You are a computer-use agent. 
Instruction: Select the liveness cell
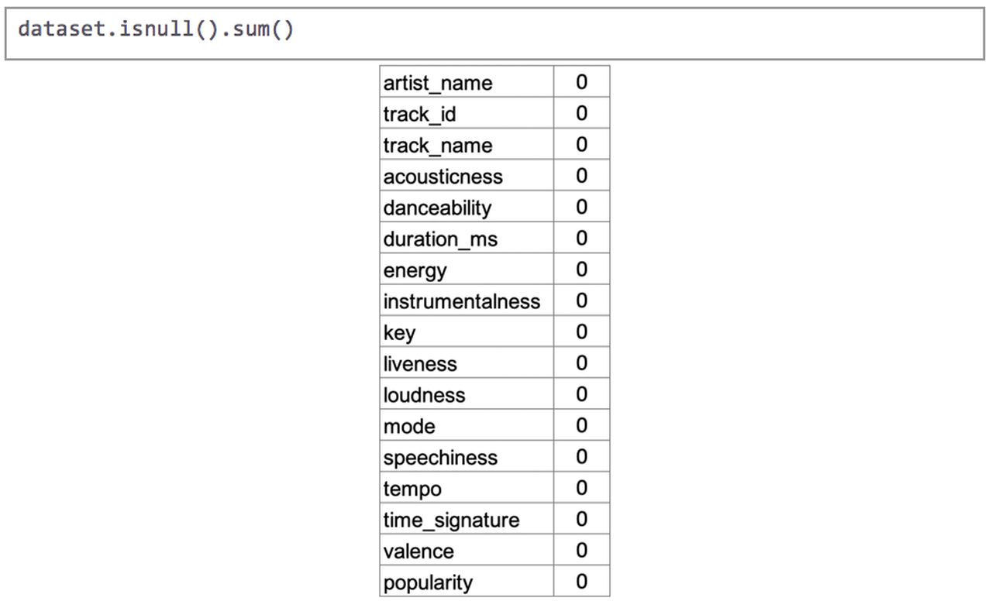tap(467, 363)
